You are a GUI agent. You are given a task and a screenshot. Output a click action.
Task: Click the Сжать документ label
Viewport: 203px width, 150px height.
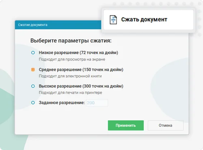[144, 20]
